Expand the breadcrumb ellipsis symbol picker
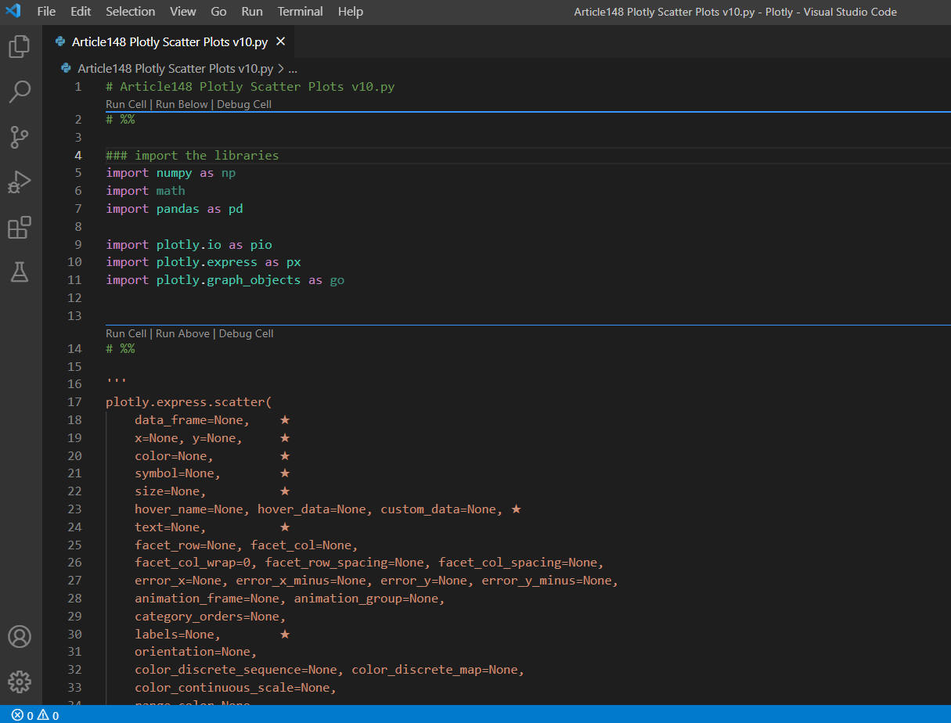Viewport: 951px width, 723px height. pyautogui.click(x=292, y=68)
